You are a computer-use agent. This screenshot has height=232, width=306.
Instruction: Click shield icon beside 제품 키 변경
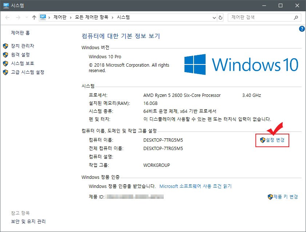tap(270, 197)
